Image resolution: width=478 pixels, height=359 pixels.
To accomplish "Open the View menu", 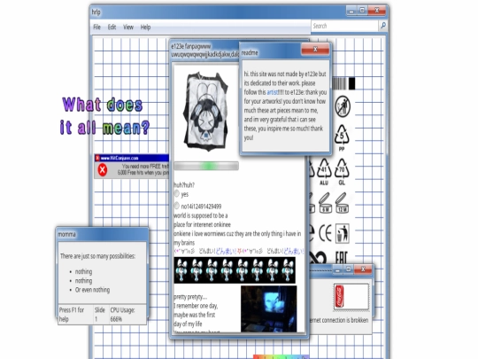I will [x=128, y=27].
